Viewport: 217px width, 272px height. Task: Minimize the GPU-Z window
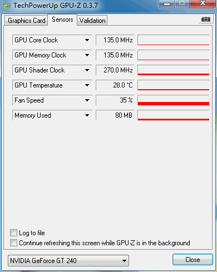[167, 4]
